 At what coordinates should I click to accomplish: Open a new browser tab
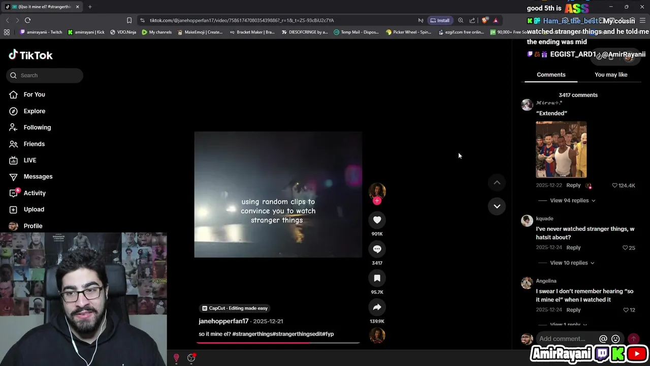coord(90,7)
